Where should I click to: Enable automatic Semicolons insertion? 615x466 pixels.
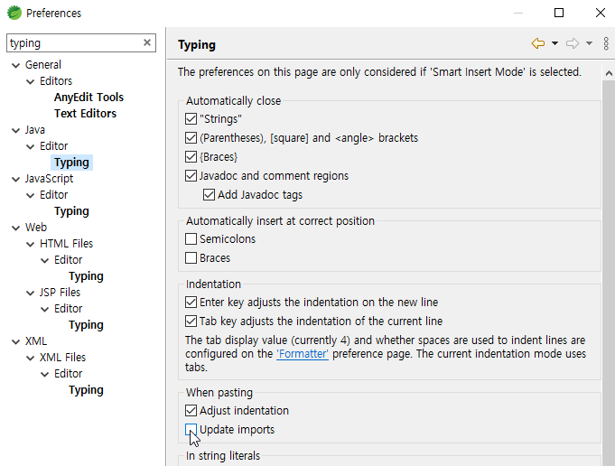[x=191, y=239]
